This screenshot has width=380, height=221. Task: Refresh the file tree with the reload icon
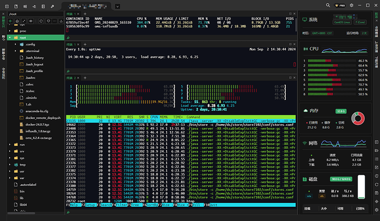point(41,21)
